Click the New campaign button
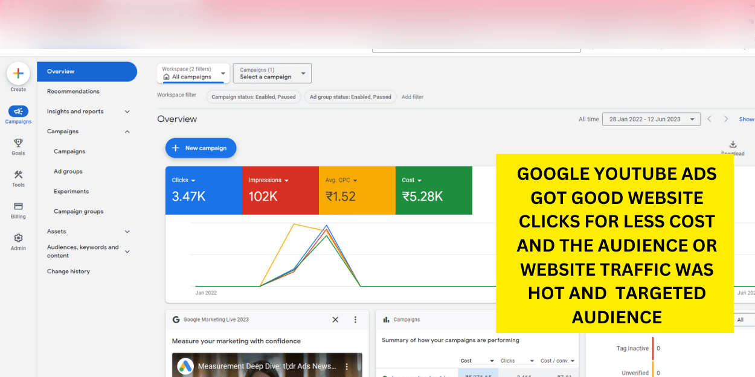The image size is (755, 377). pos(201,148)
